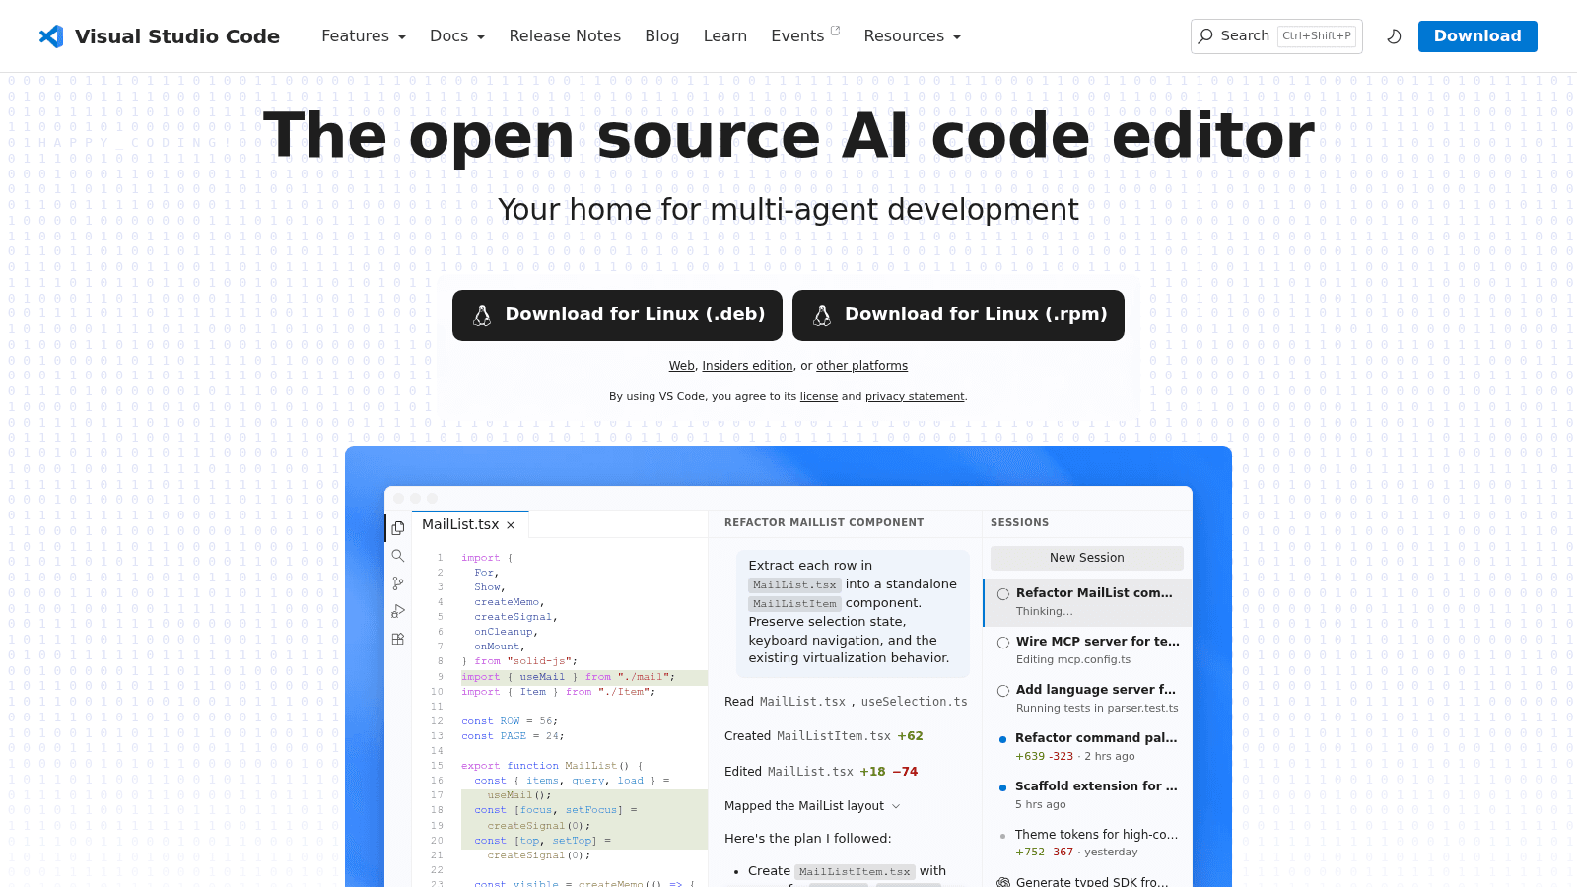Click the Linux penguin icon on .rpm button

[821, 315]
